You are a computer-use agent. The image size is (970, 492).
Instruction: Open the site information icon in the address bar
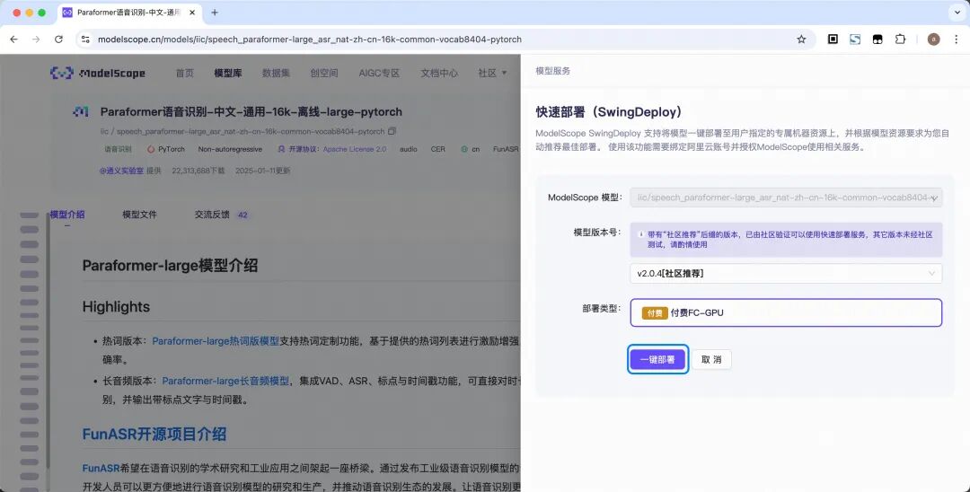point(85,40)
